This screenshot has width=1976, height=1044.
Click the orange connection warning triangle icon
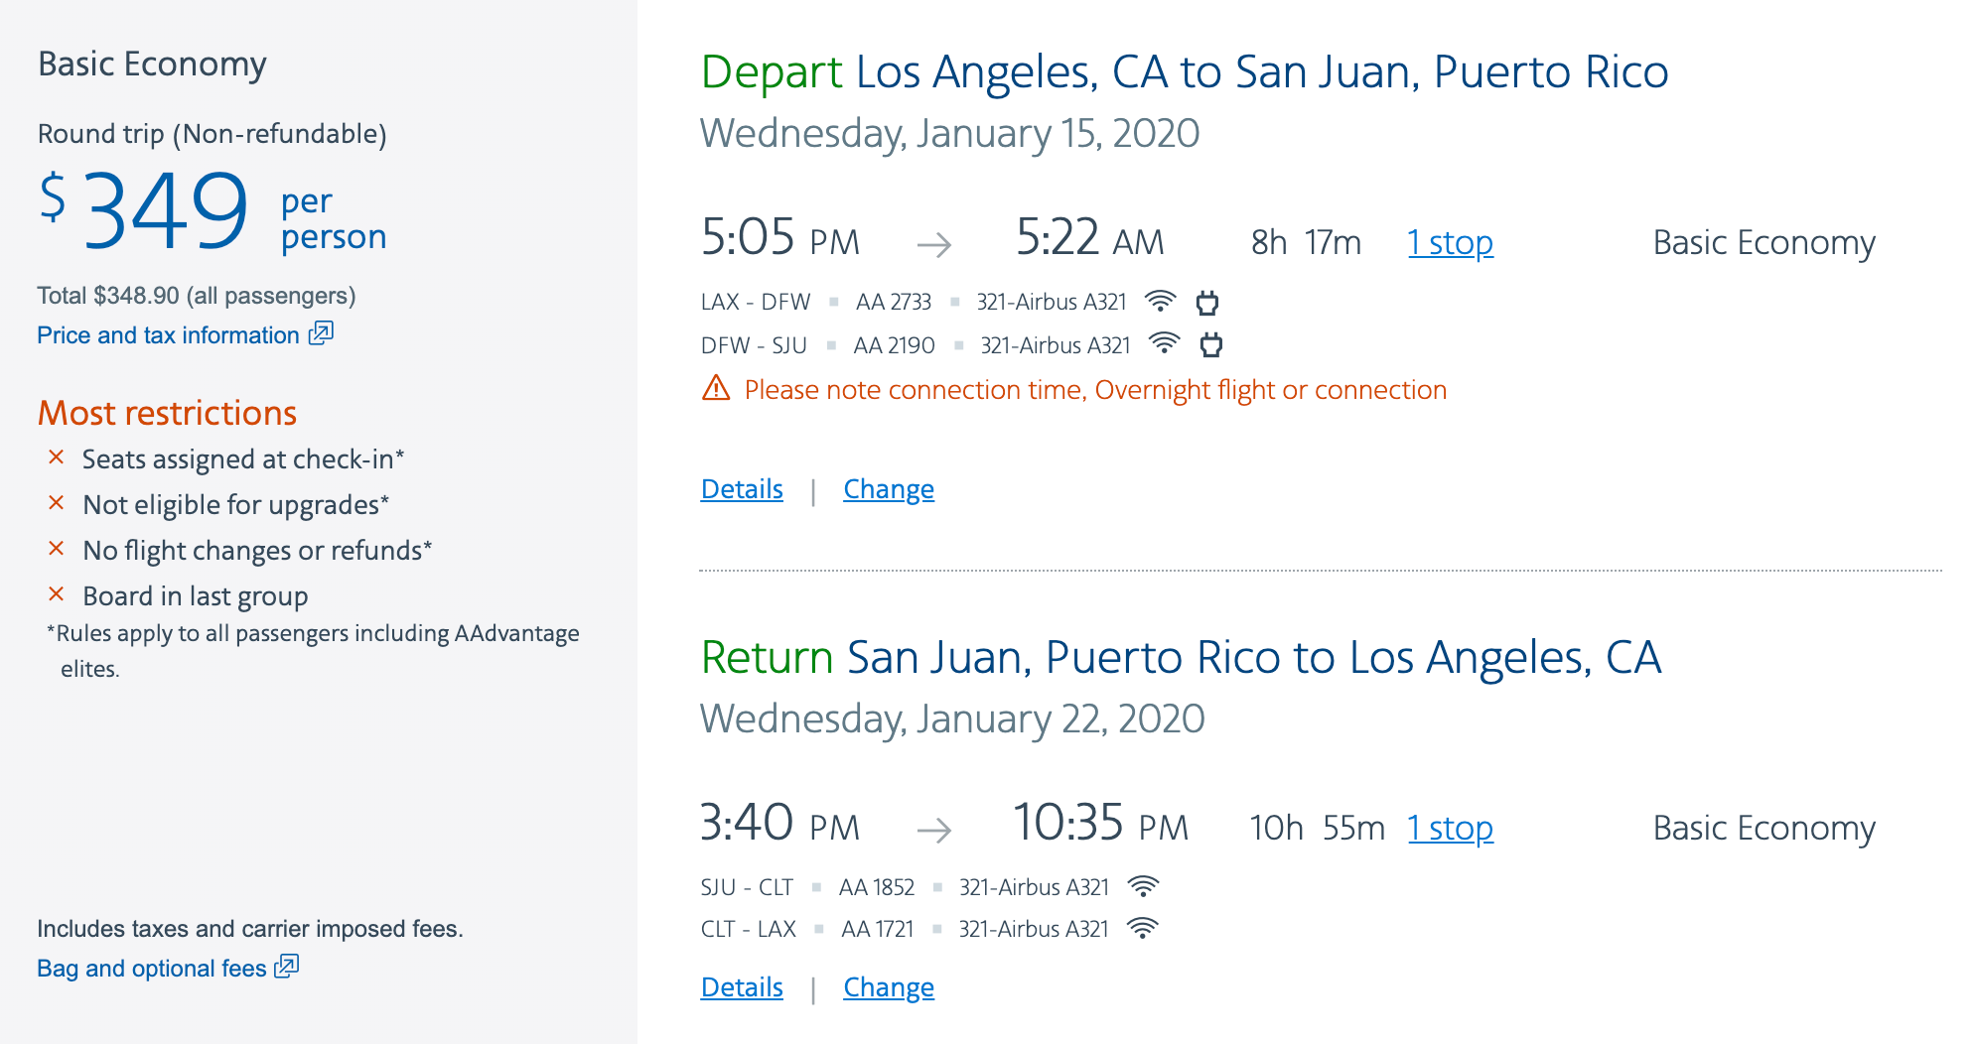coord(716,388)
